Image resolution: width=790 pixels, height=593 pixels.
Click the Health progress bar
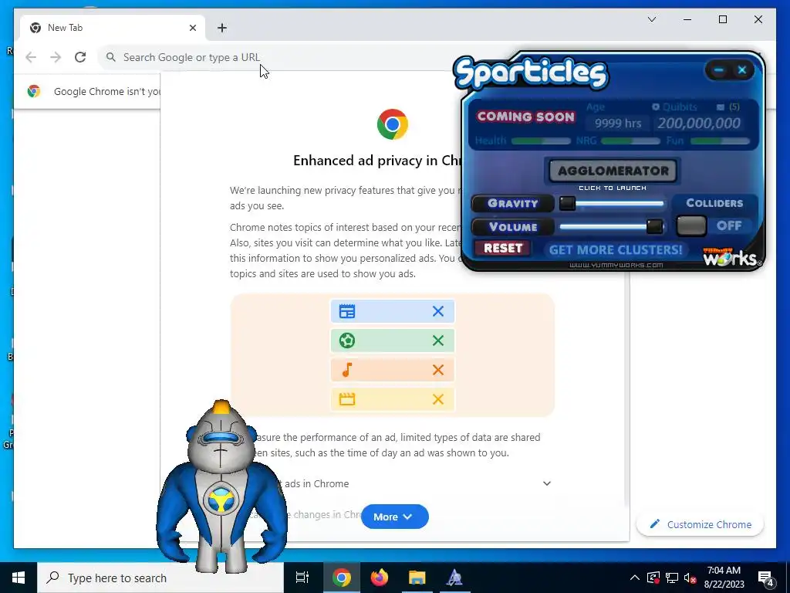pos(541,141)
